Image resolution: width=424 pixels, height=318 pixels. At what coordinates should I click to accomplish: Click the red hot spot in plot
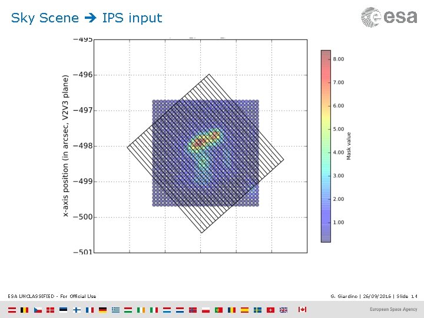pos(206,140)
